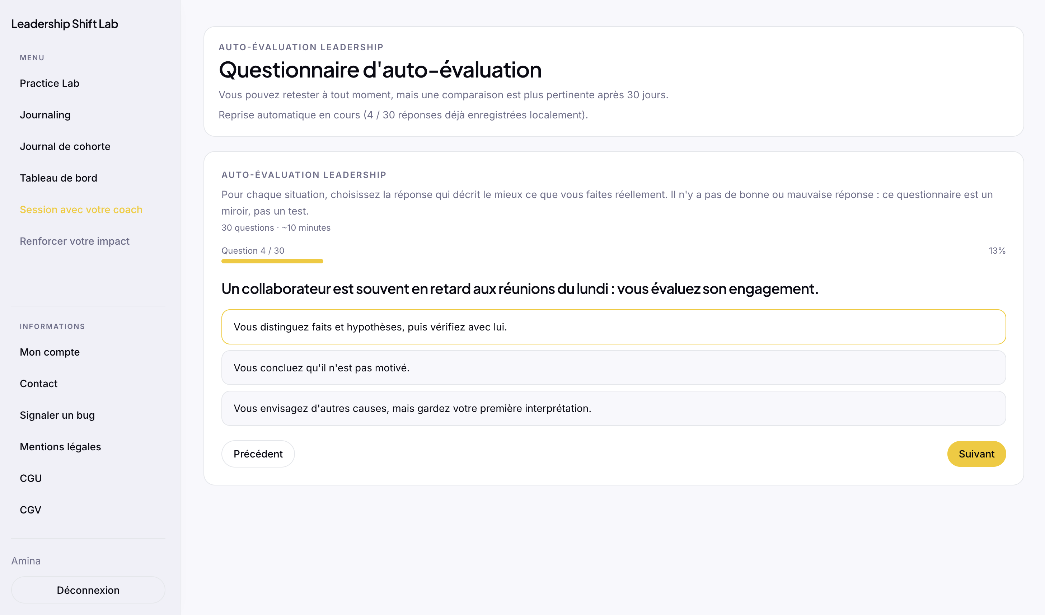Click the yellow question progress bar
The width and height of the screenshot is (1045, 615).
point(272,261)
